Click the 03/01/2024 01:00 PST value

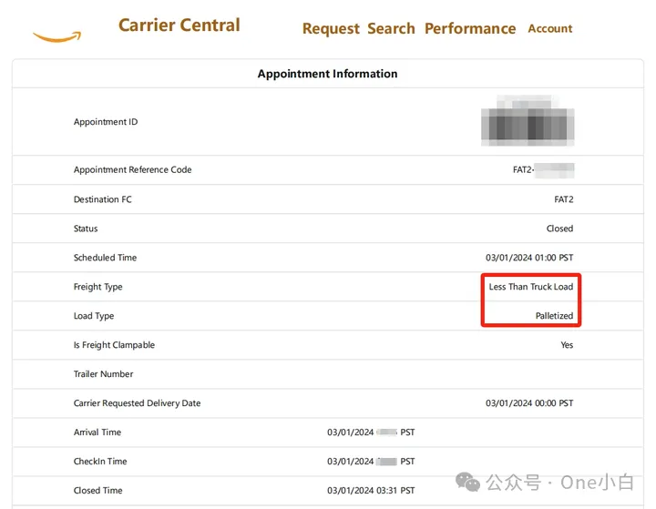(529, 258)
